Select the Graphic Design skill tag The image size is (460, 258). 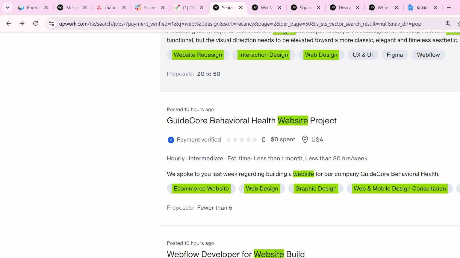(x=316, y=189)
